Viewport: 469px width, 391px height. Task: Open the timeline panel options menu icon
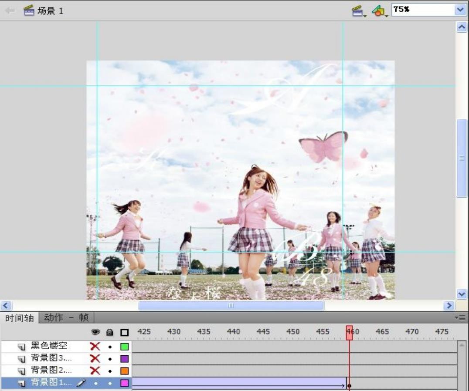(462, 318)
